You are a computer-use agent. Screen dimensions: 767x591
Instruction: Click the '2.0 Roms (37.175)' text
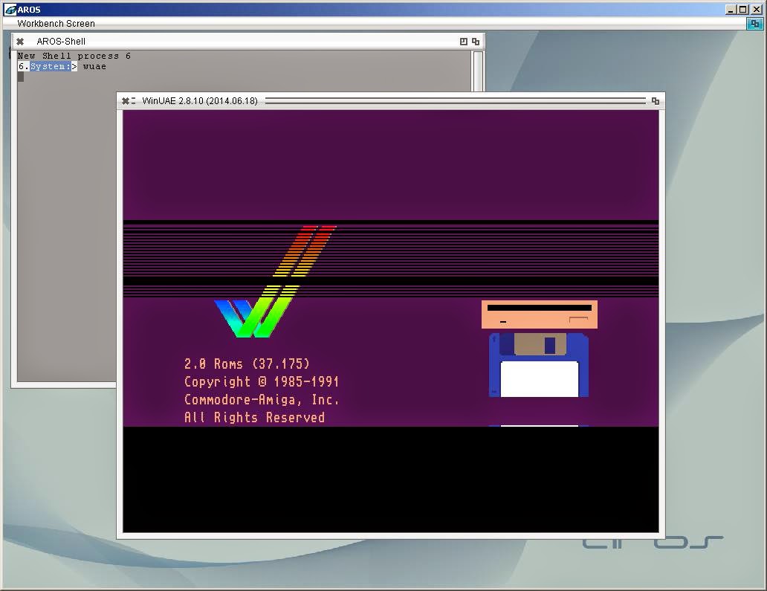247,364
